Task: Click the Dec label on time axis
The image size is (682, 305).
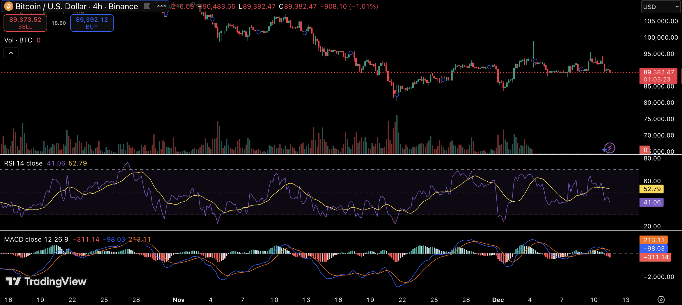Action: 498,300
